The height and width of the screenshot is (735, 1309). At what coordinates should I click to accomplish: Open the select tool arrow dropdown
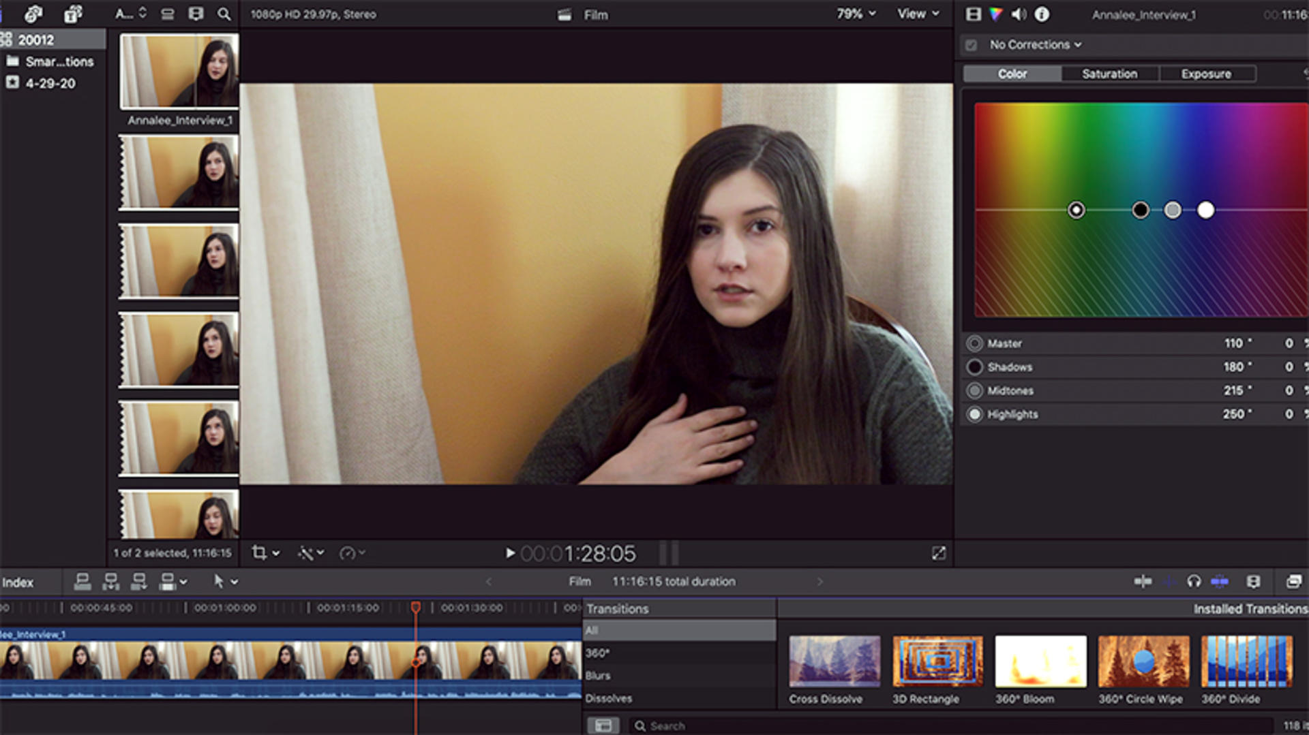(225, 581)
